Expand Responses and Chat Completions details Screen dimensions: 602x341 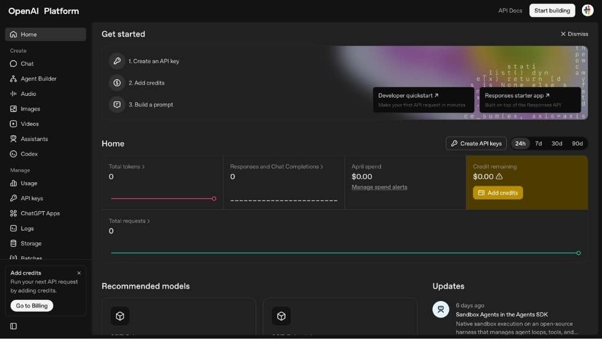tap(276, 166)
